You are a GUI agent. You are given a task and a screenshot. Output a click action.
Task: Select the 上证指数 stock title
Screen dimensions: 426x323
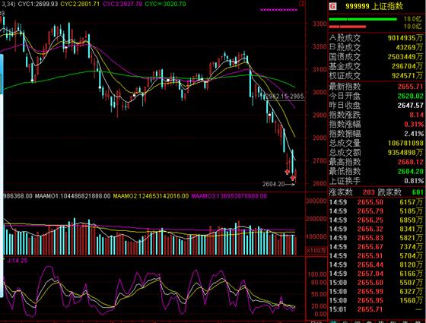point(387,6)
